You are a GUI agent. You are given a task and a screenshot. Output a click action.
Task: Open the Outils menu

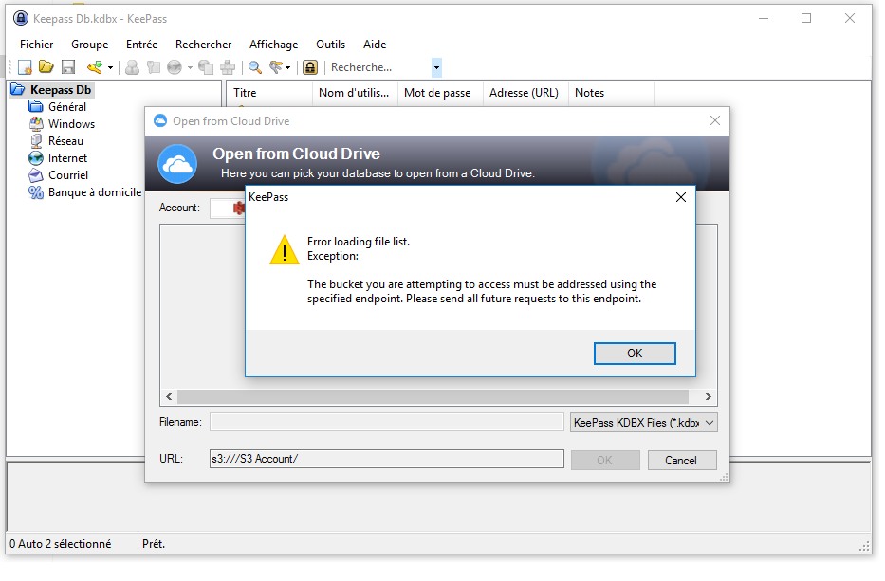330,44
